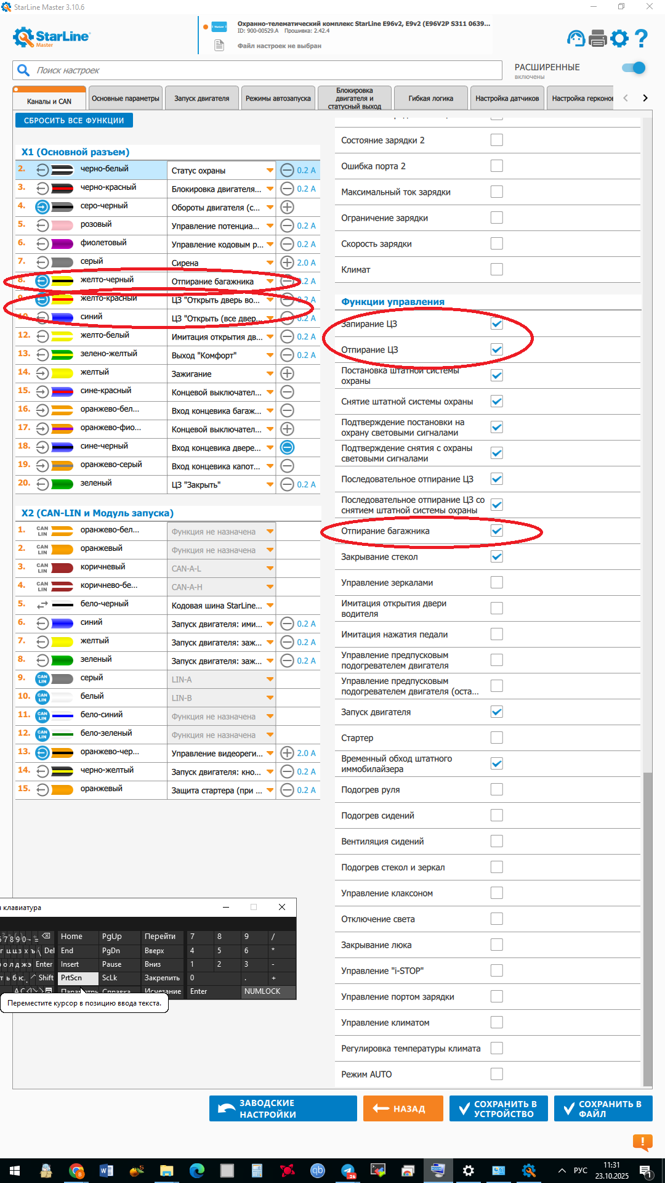Switch to Запуск двигателя tab
The width and height of the screenshot is (665, 1183).
(x=201, y=99)
